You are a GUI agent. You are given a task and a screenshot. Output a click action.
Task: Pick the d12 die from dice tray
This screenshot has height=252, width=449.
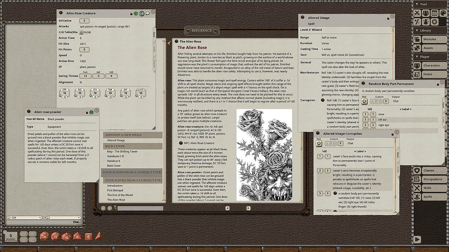pos(55,237)
